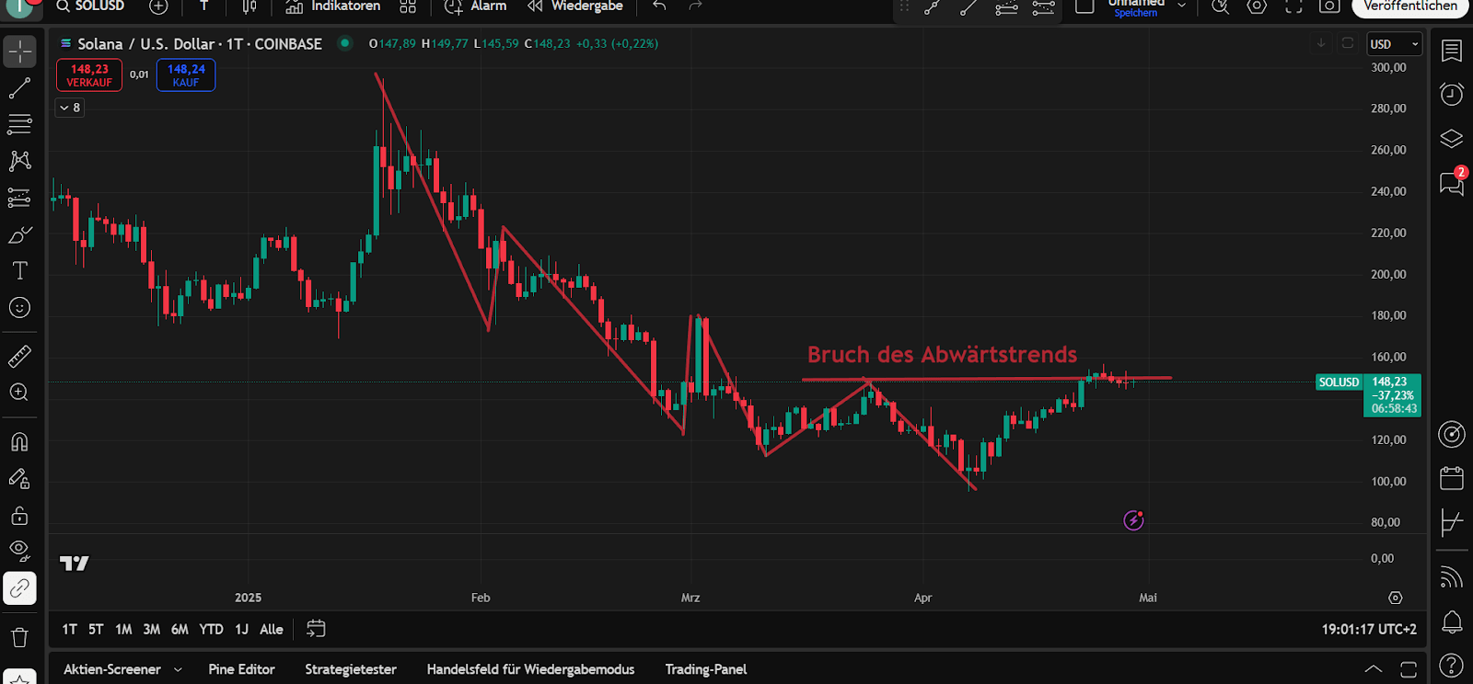The height and width of the screenshot is (684, 1473).
Task: Open the Pine Editor tab
Action: 241,669
